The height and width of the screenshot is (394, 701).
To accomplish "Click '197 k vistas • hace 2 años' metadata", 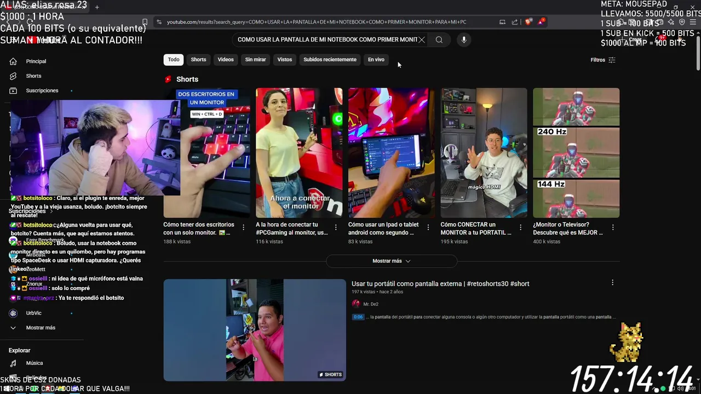I will tap(377, 292).
